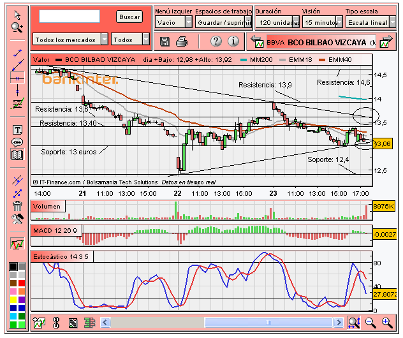Screen dimensions: 403x338
Task: Open info with the i icon
Action: pyautogui.click(x=233, y=41)
